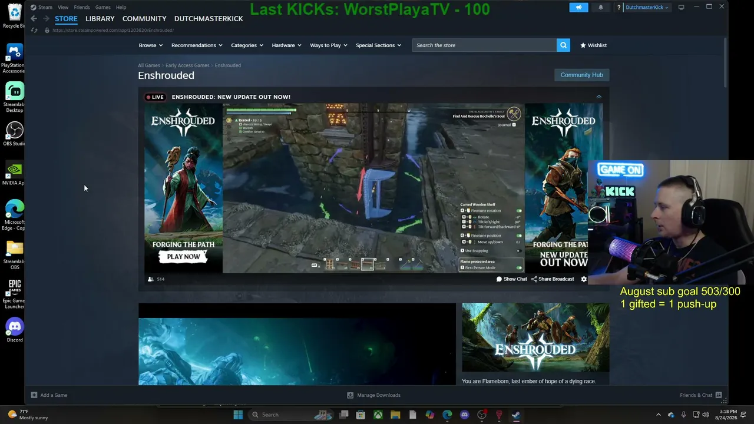
Task: Click the store search field
Action: coord(484,45)
